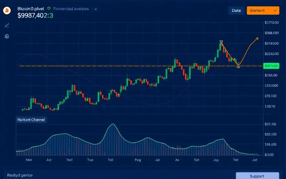Select the Roritont Channel label tab
This screenshot has width=286, height=179.
(31, 120)
